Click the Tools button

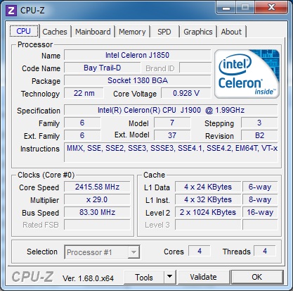pos(144,277)
